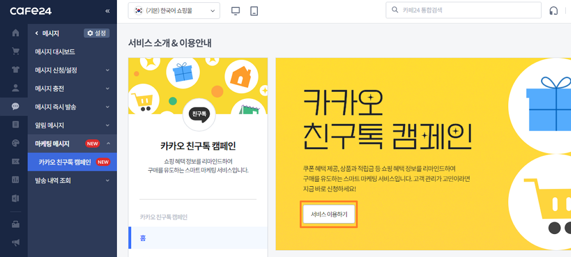Click the palette design icon
The width and height of the screenshot is (571, 257).
pos(16,143)
